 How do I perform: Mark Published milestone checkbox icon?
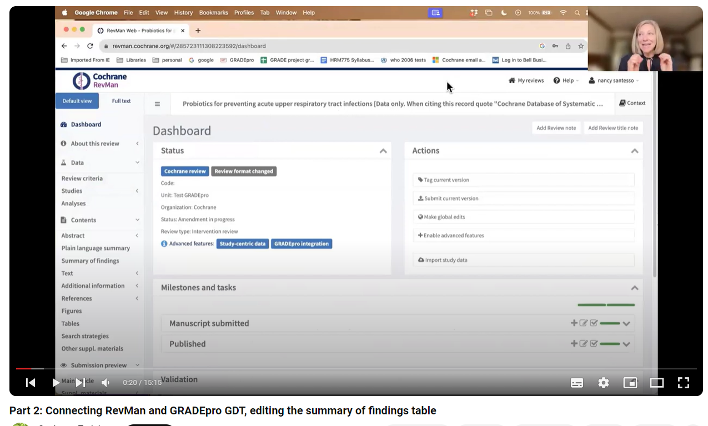[594, 344]
